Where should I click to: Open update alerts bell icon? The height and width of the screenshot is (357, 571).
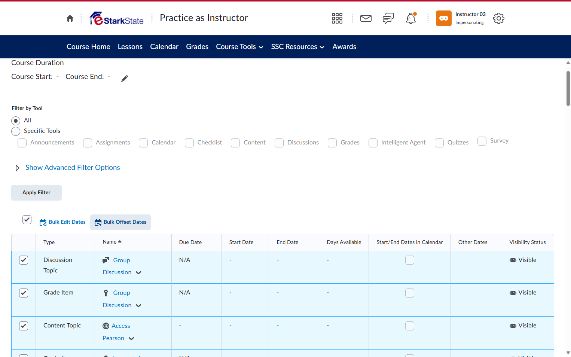pos(411,18)
